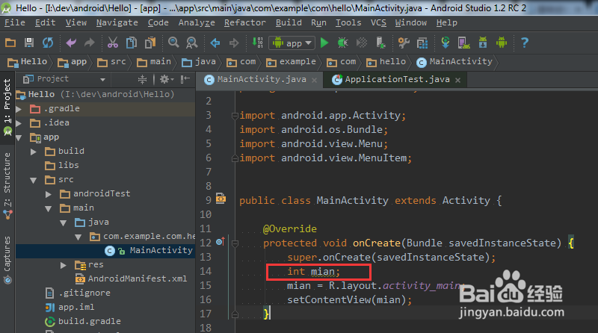Expand the androidTest folder
The image size is (598, 333).
pos(49,194)
